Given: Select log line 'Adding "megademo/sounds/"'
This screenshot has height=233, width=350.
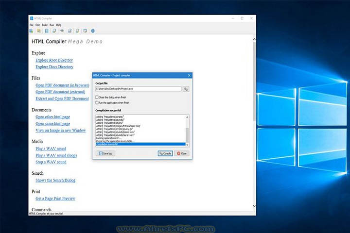Looking at the screenshot, I should click(140, 120).
